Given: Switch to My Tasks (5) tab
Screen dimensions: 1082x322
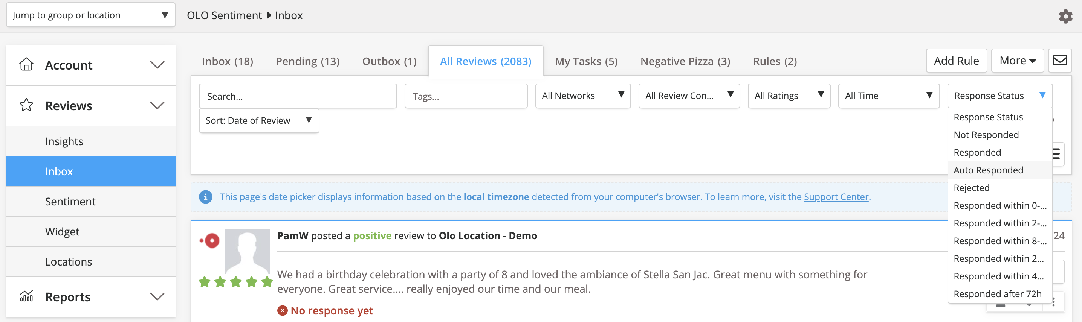Looking at the screenshot, I should click(x=586, y=61).
